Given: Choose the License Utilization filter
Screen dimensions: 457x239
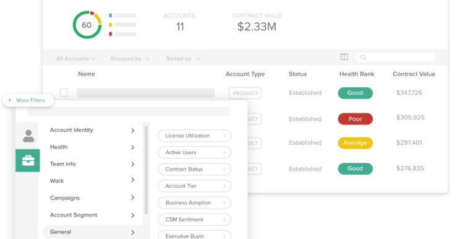Looking at the screenshot, I should click(194, 136).
